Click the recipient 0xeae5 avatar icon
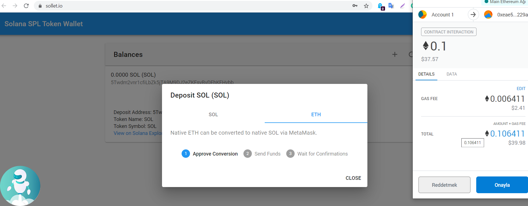This screenshot has width=528, height=206. [488, 14]
